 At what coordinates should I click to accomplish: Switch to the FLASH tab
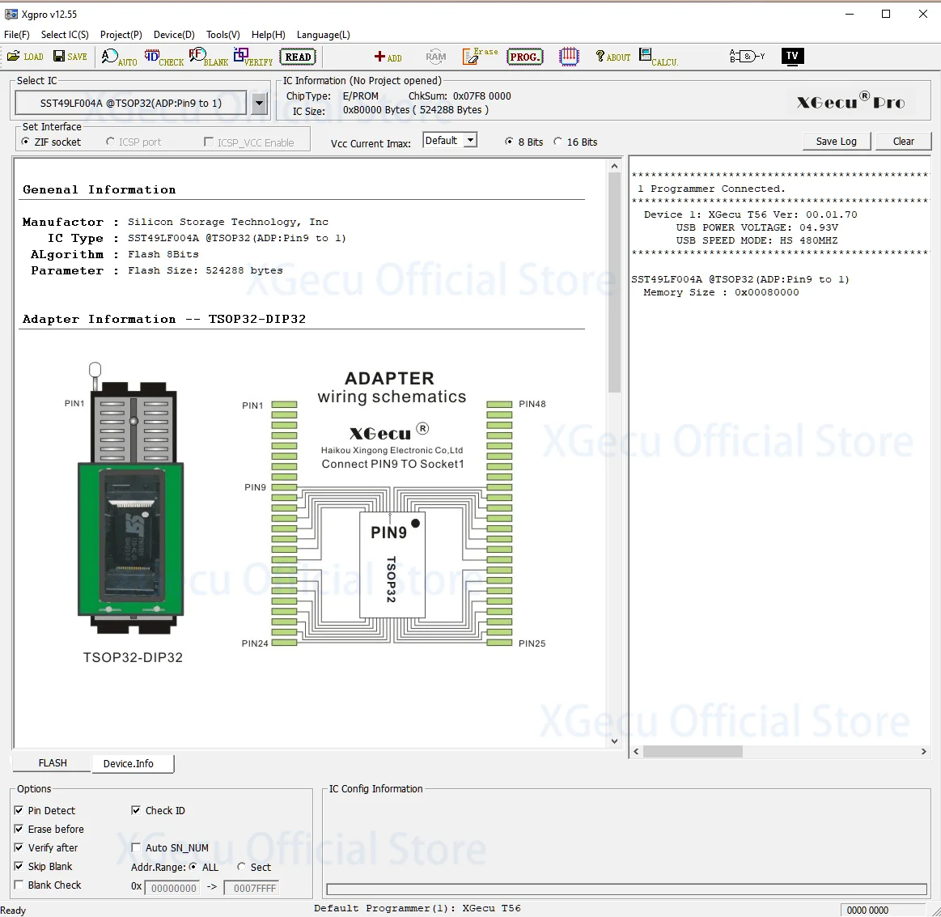53,763
